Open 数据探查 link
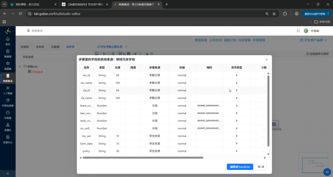Viewport: 333px width, 177px height. tap(201, 40)
